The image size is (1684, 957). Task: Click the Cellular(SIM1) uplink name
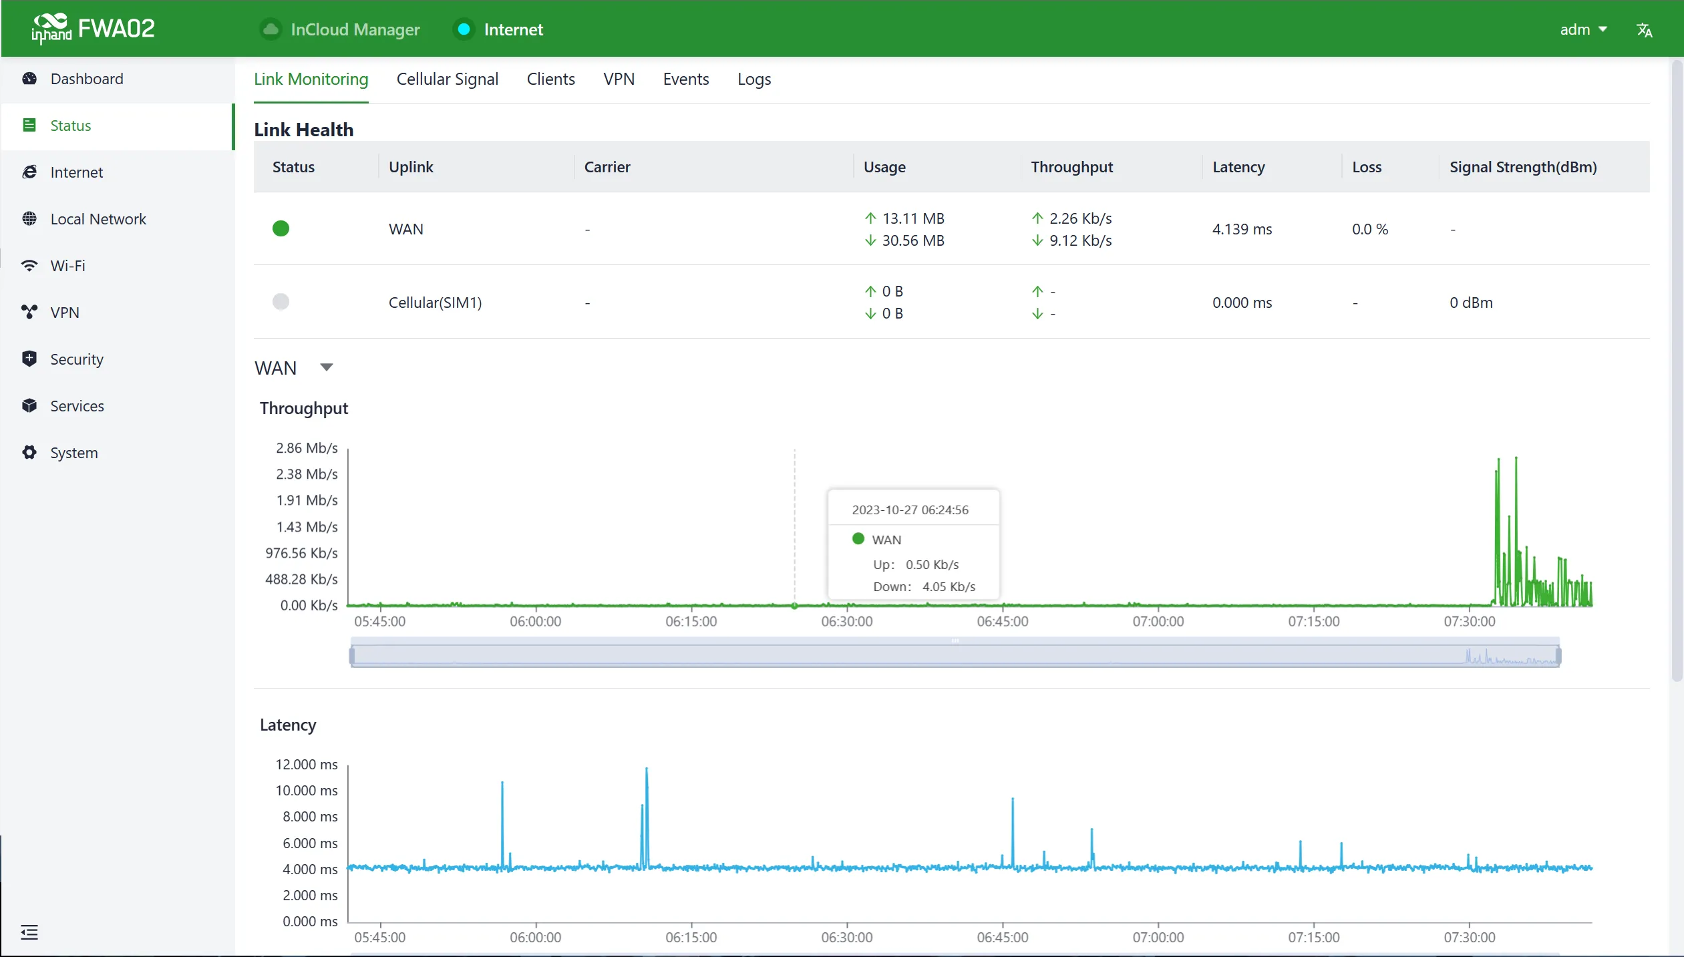click(x=436, y=303)
